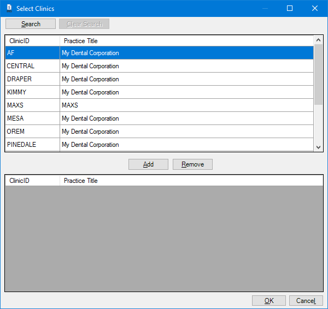Sort by upper Practice Title header

pos(186,41)
